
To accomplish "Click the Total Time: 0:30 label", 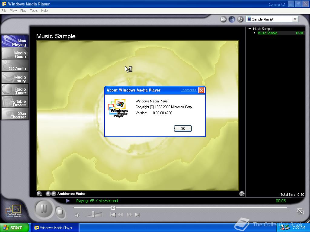I will pos(292,195).
